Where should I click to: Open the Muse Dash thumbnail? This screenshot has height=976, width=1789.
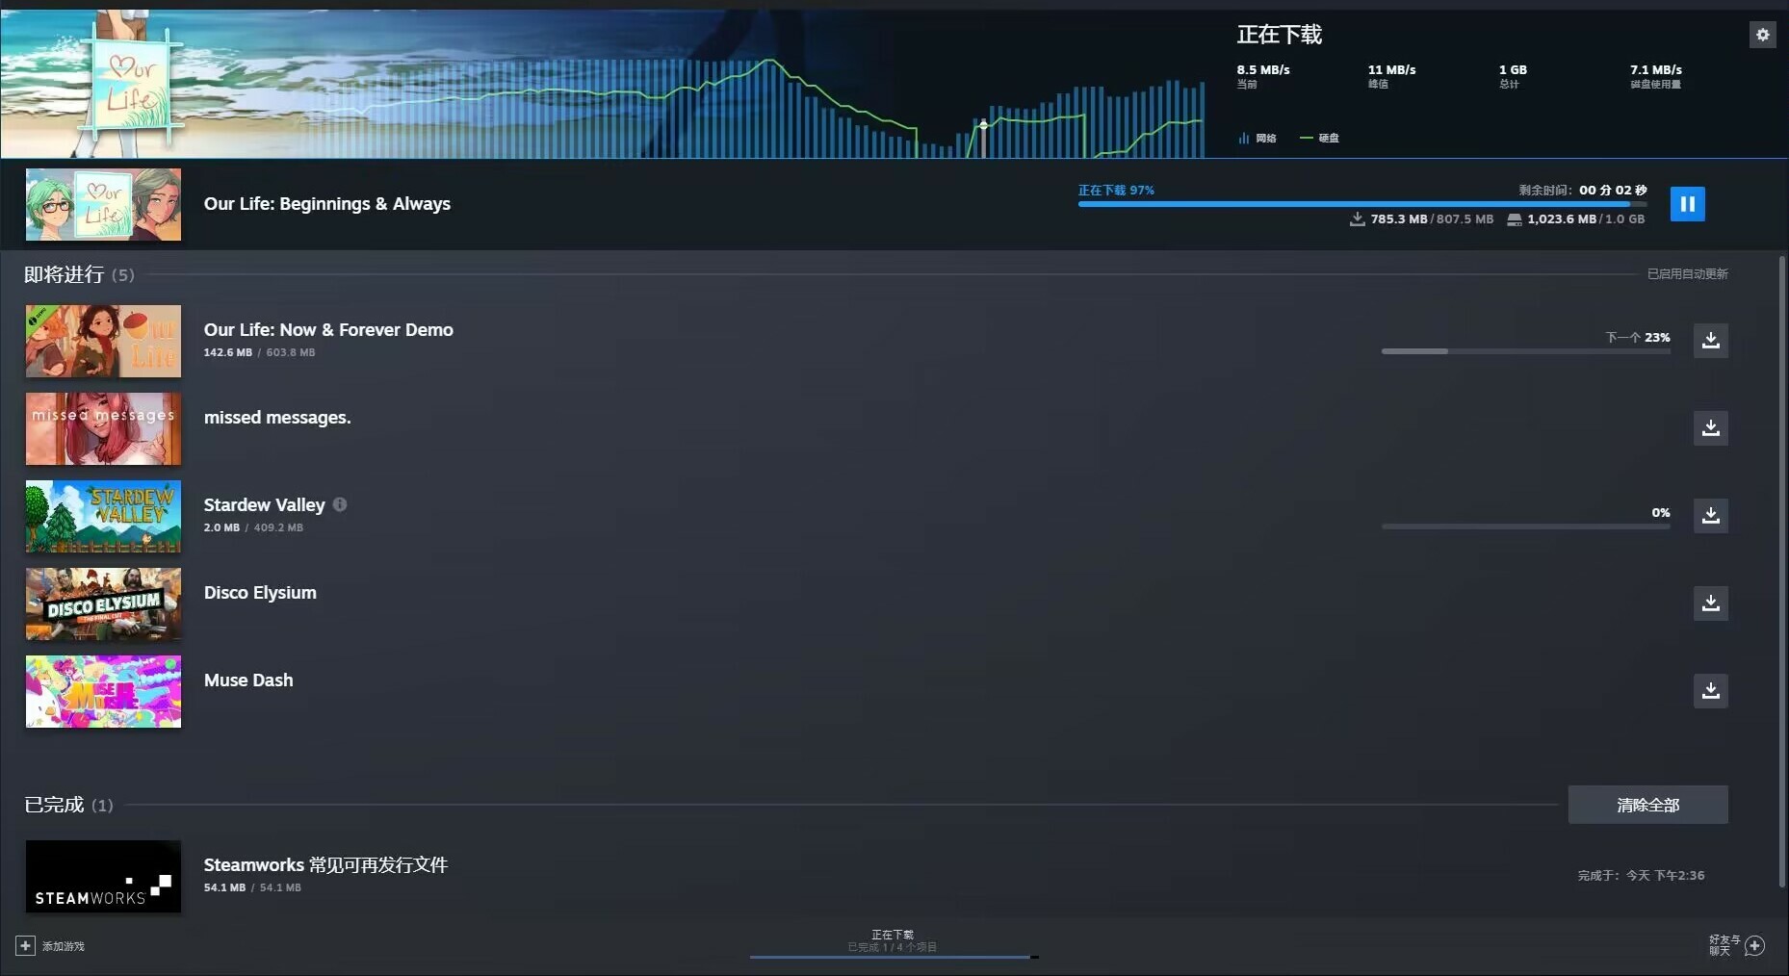[x=103, y=691]
